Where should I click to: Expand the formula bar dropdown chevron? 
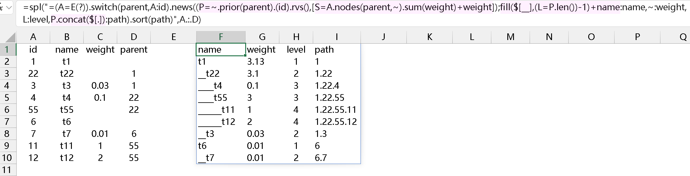point(9,8)
